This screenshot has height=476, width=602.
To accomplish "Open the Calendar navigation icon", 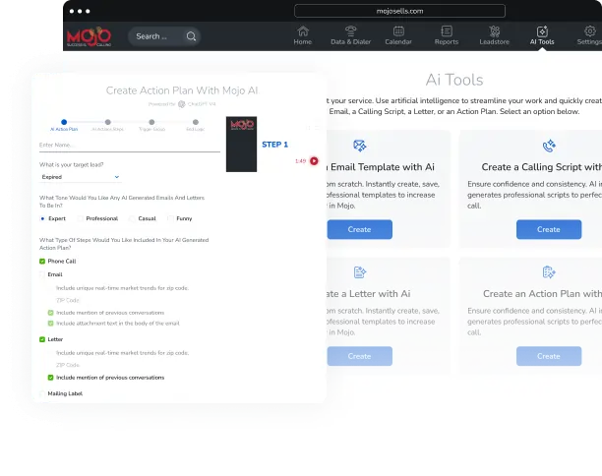I will click(x=398, y=30).
